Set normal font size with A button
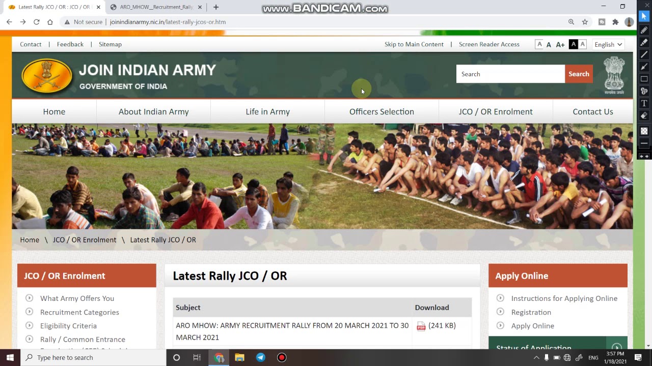Screen dimensions: 652x366 point(549,45)
